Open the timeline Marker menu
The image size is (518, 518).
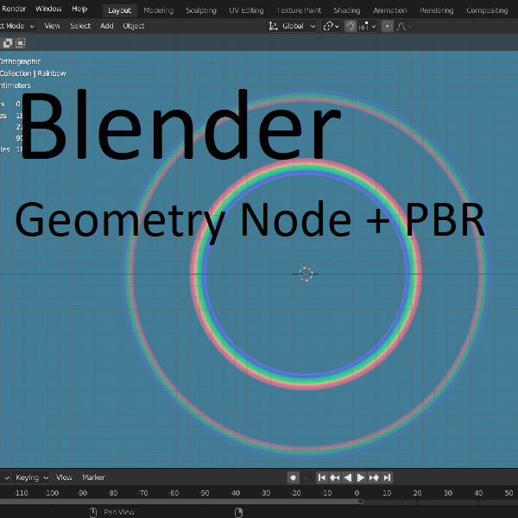click(93, 477)
